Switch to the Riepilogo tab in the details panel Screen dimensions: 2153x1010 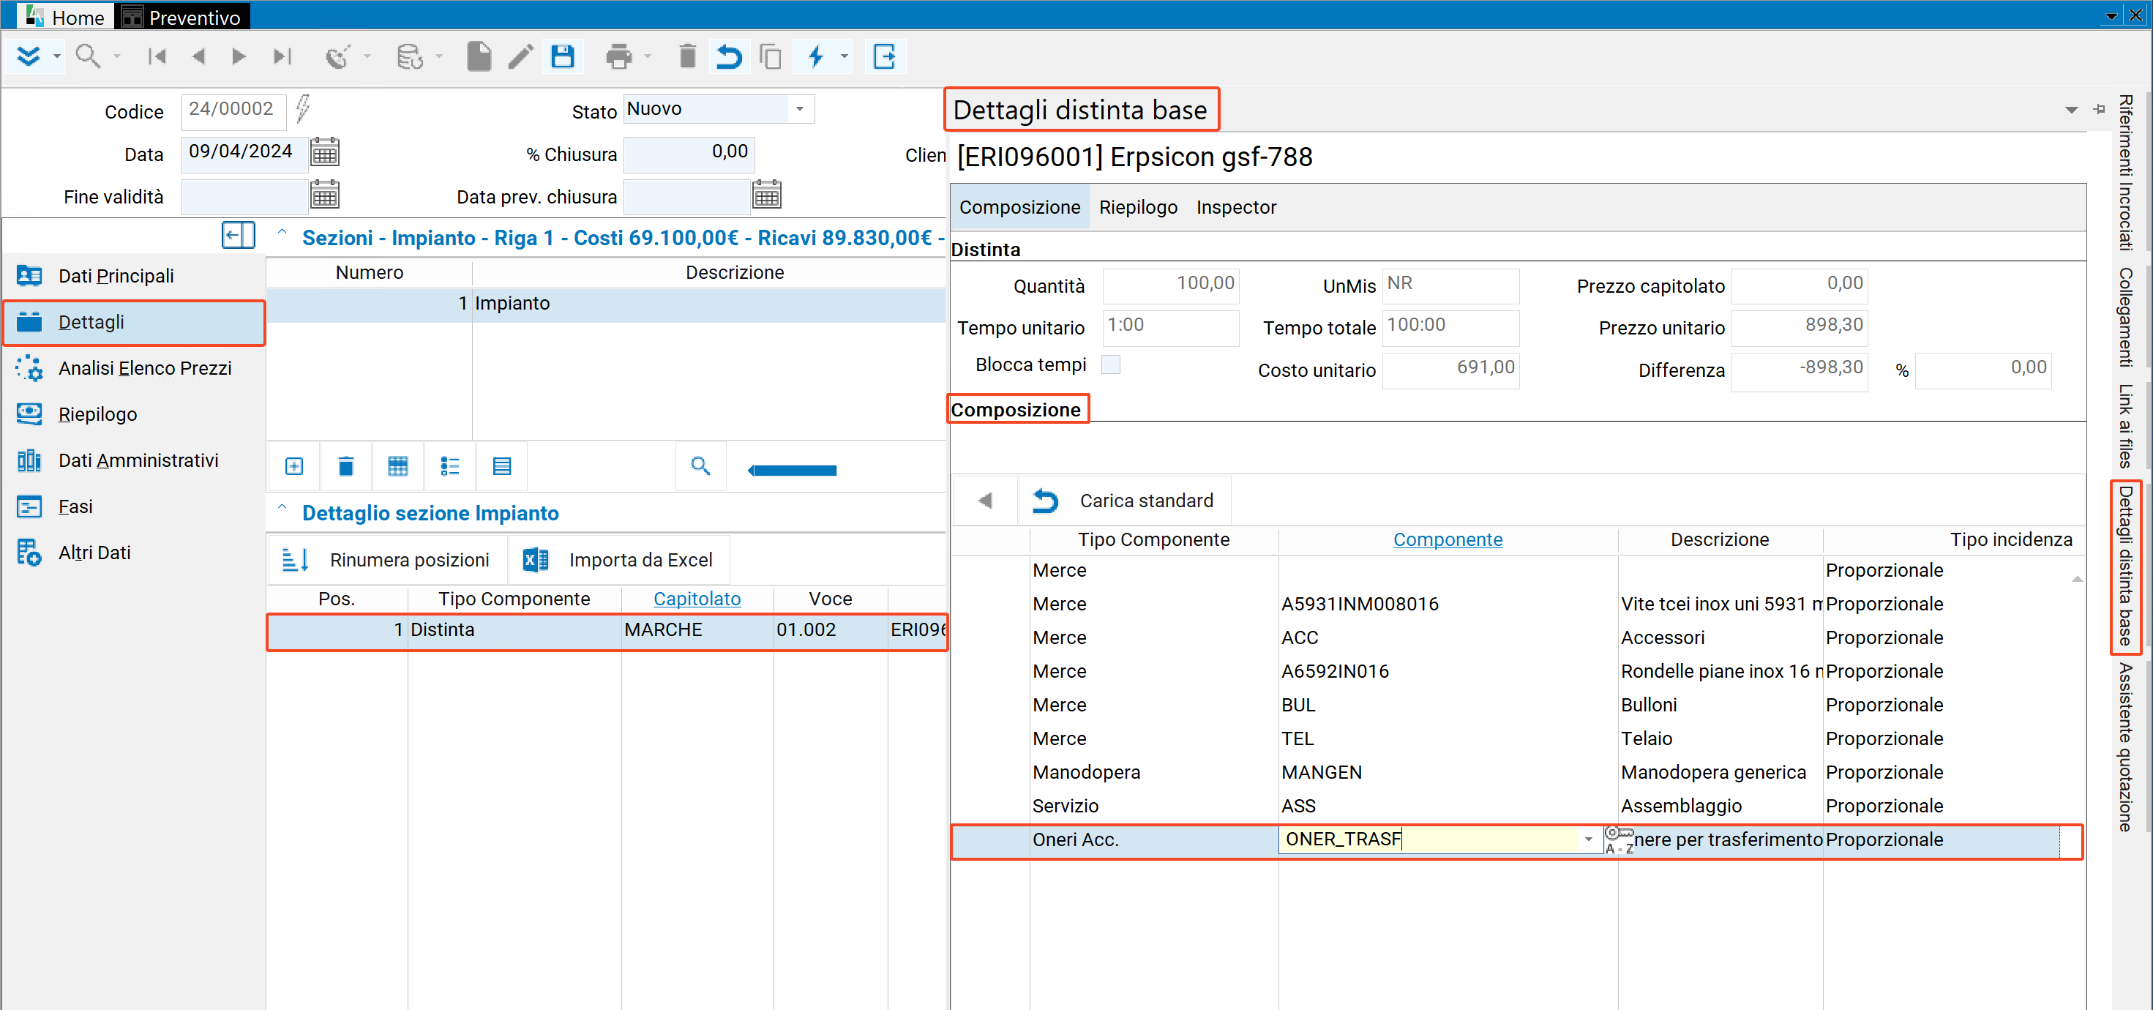coord(1137,207)
